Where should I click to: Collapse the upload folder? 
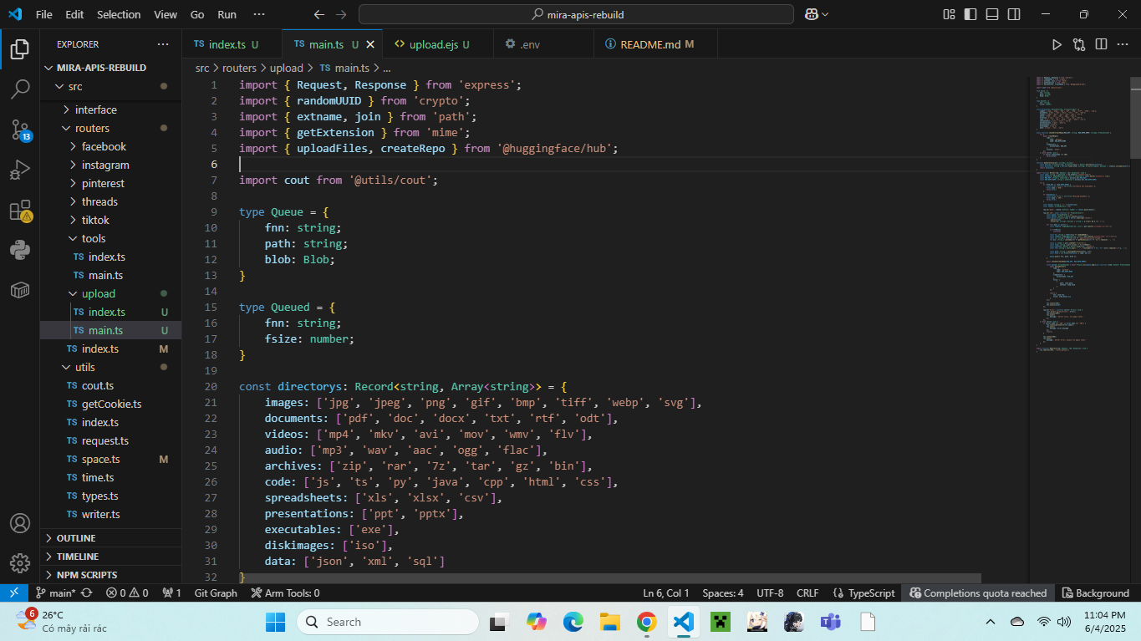click(x=98, y=293)
